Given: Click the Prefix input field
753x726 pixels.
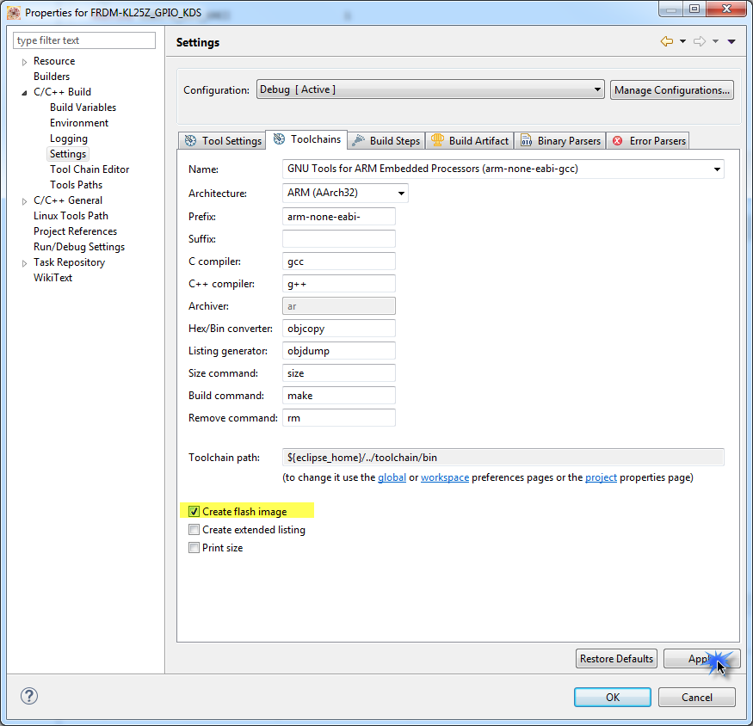Looking at the screenshot, I should pyautogui.click(x=339, y=217).
